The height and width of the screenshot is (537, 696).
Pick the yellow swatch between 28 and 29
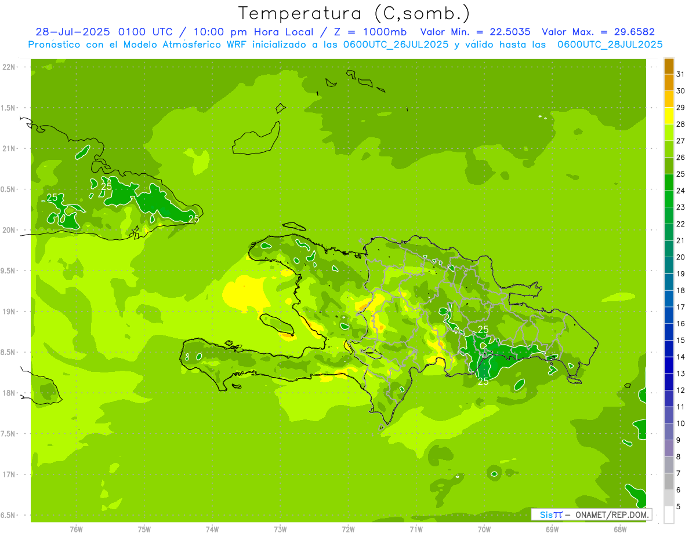[x=669, y=116]
